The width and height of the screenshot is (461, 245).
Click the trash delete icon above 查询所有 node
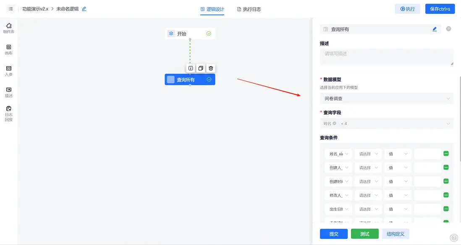211,68
